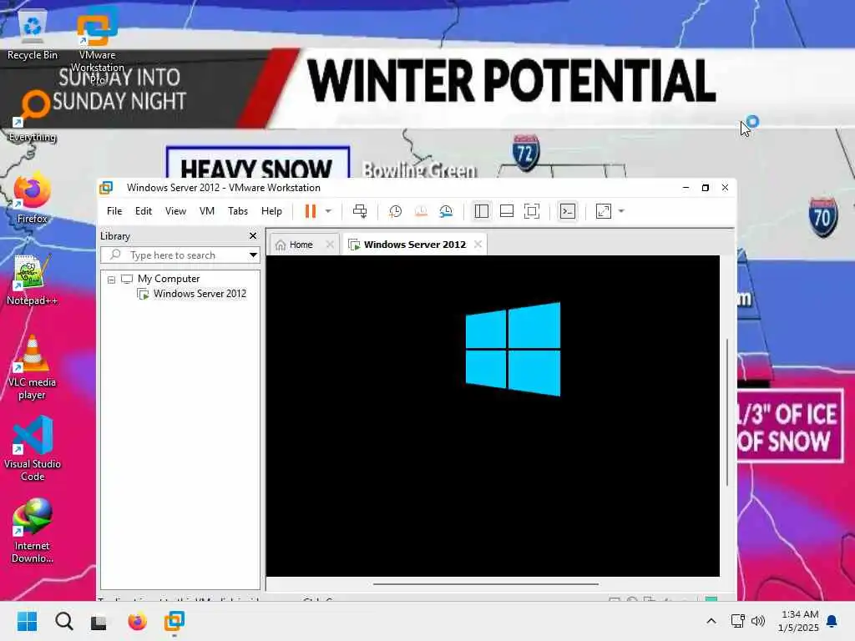The image size is (855, 641).
Task: Select the VLC media player desktop shortcut
Action: coord(33,367)
